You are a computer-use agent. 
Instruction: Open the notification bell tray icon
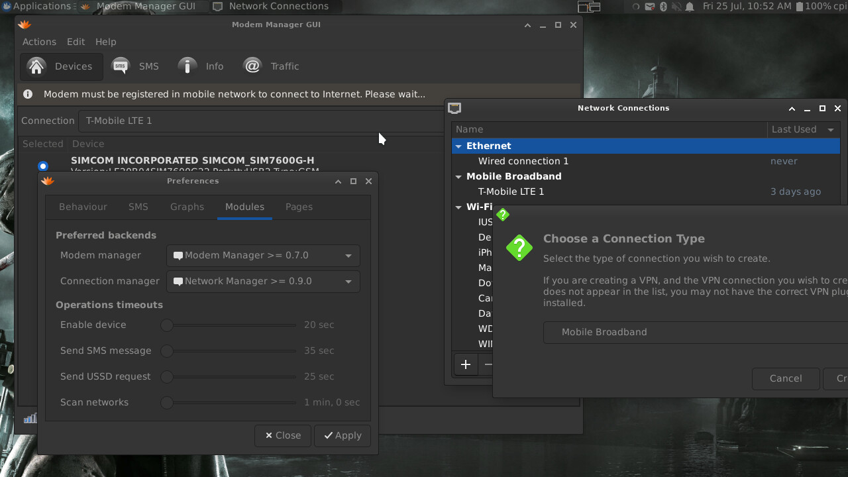690,6
